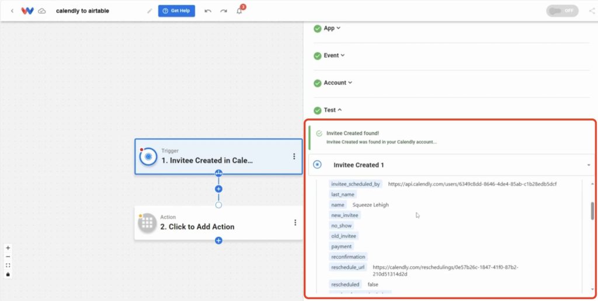Zoom in on the canvas

(x=8, y=248)
